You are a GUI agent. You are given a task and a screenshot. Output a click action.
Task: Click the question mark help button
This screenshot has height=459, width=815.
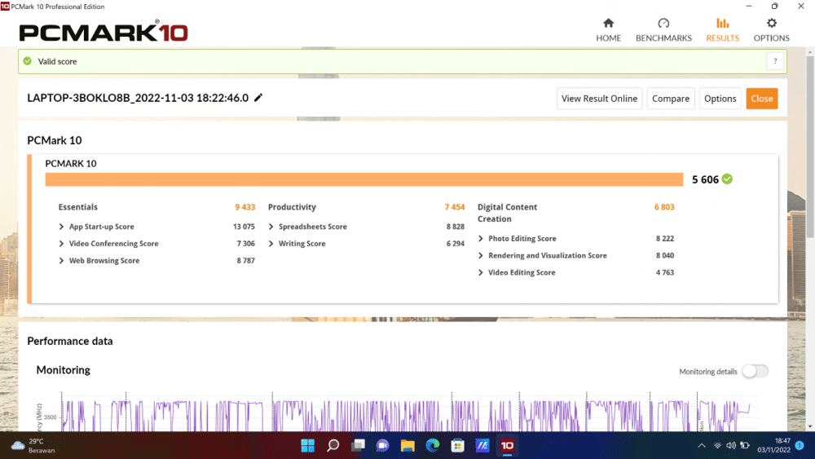(x=775, y=61)
